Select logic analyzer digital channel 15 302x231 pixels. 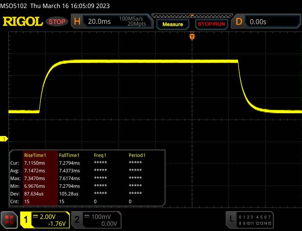(269, 223)
